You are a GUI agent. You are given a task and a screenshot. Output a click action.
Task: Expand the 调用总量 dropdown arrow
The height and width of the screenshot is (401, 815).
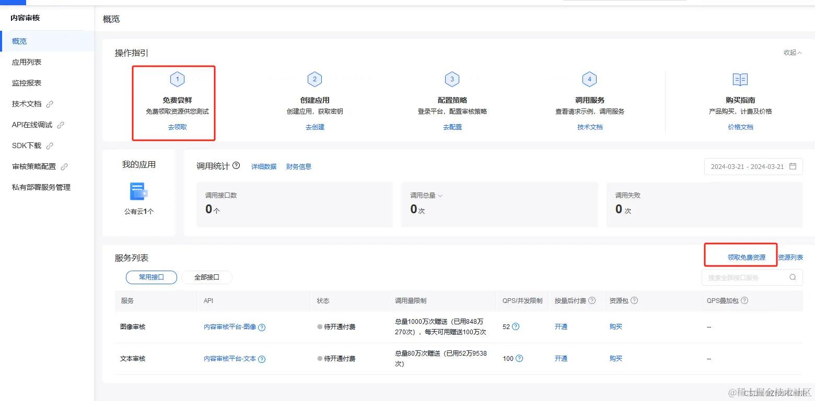pos(440,196)
